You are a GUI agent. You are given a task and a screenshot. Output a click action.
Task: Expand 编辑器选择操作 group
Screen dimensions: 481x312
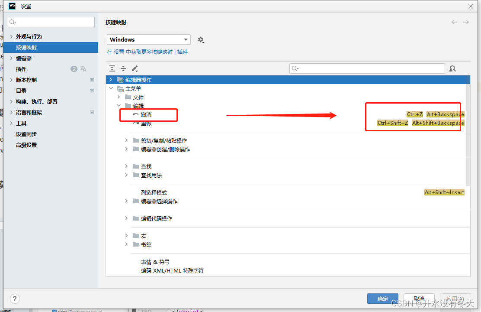click(126, 201)
